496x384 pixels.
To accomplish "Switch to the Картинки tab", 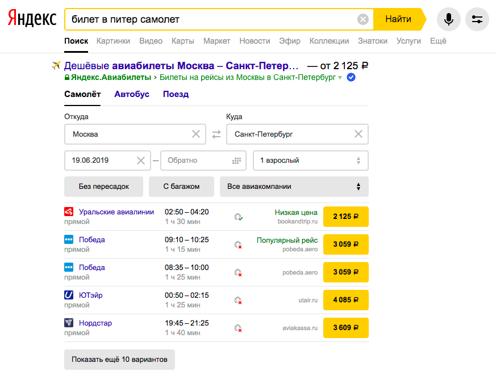I will (x=113, y=41).
